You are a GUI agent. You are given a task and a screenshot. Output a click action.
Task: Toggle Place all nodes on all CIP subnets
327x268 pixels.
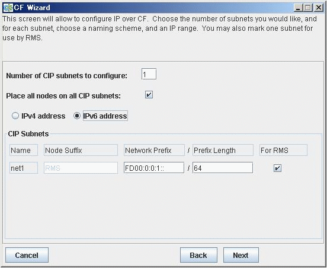pos(149,95)
